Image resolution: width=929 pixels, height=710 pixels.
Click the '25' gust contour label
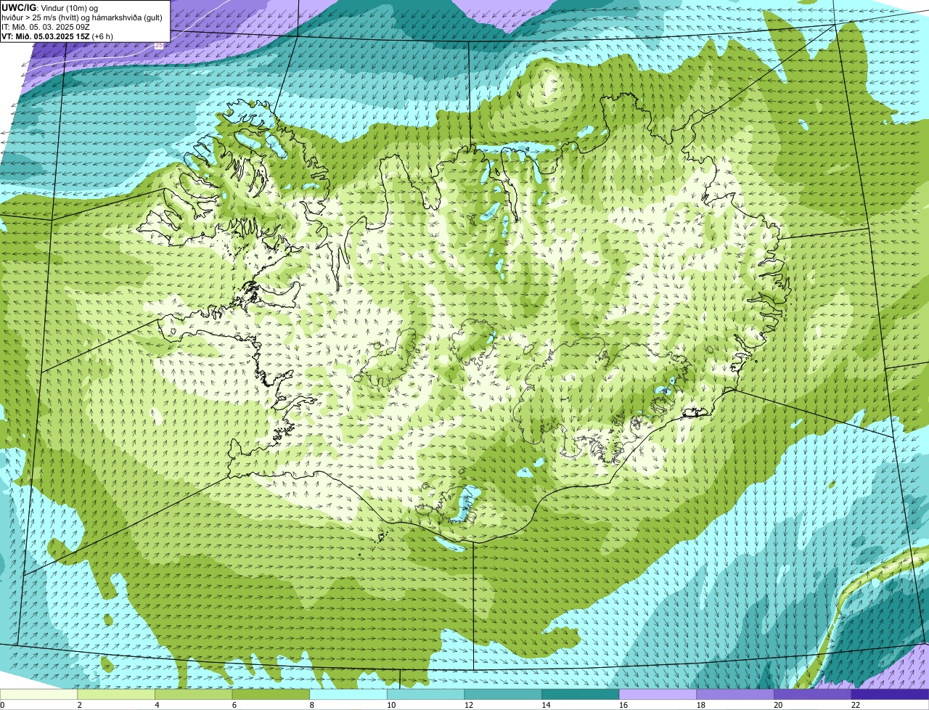pos(159,45)
